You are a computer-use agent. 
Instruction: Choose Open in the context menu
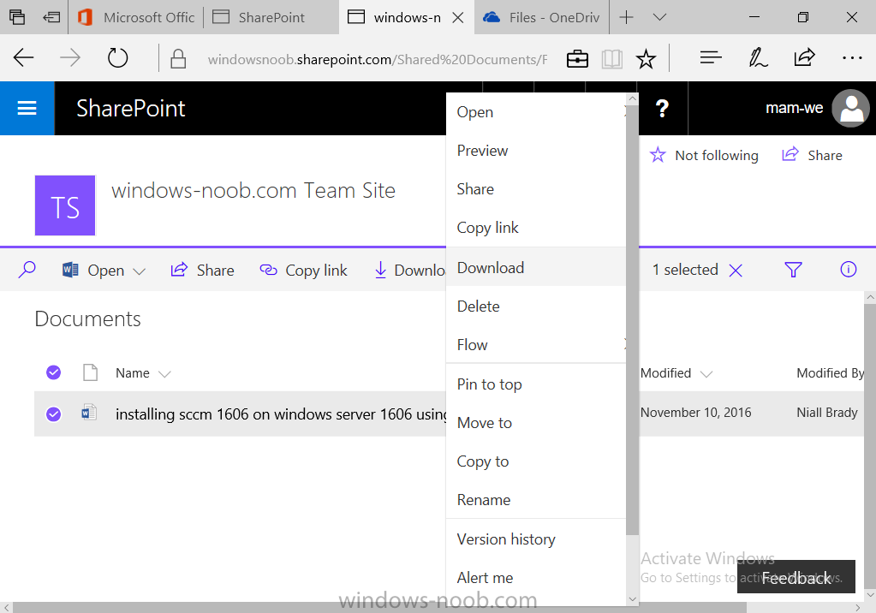point(536,112)
